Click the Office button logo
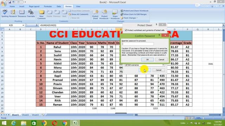This screenshot has height=126, width=225. click(4, 3)
